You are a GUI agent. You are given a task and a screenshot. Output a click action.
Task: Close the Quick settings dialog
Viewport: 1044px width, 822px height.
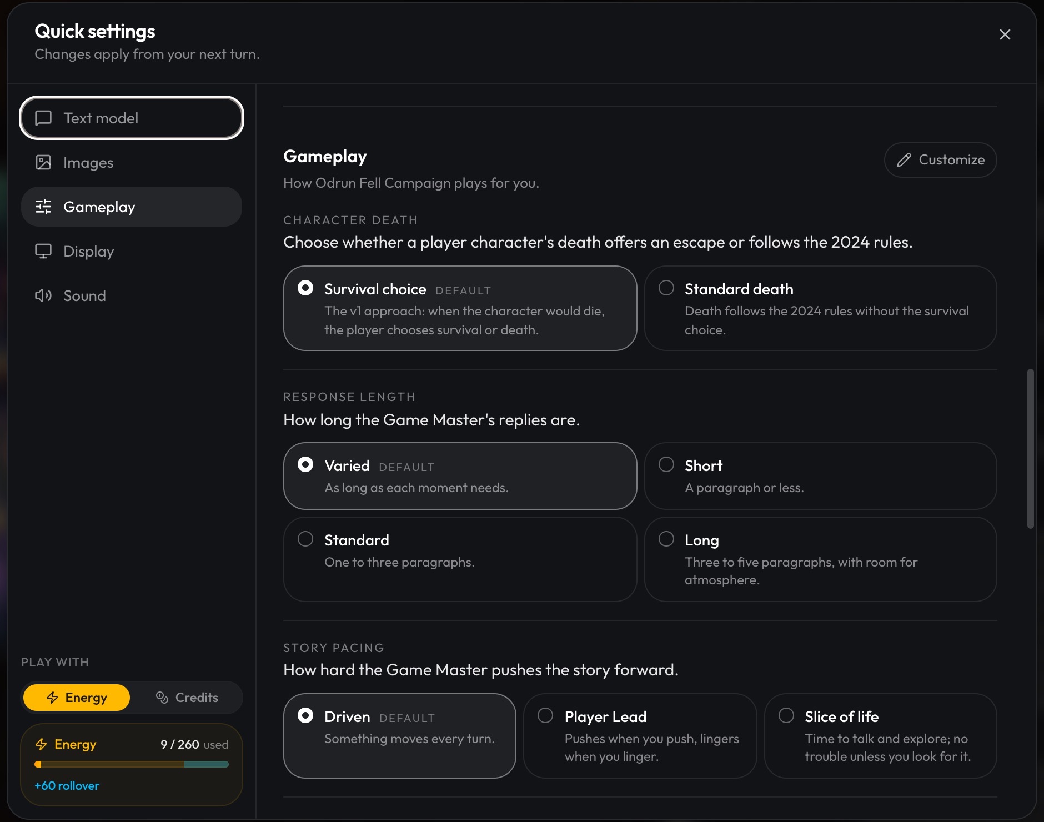coord(1005,34)
